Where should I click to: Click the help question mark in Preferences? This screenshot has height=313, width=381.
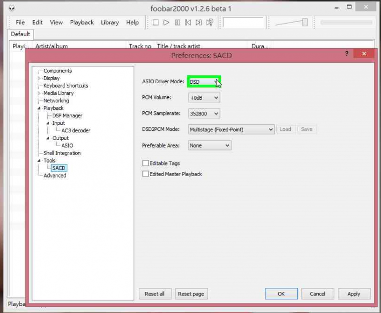(346, 54)
